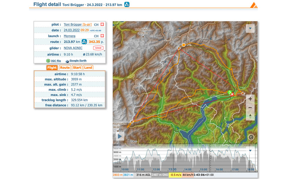Toggle terrain view with the map tilt button

click(250, 116)
